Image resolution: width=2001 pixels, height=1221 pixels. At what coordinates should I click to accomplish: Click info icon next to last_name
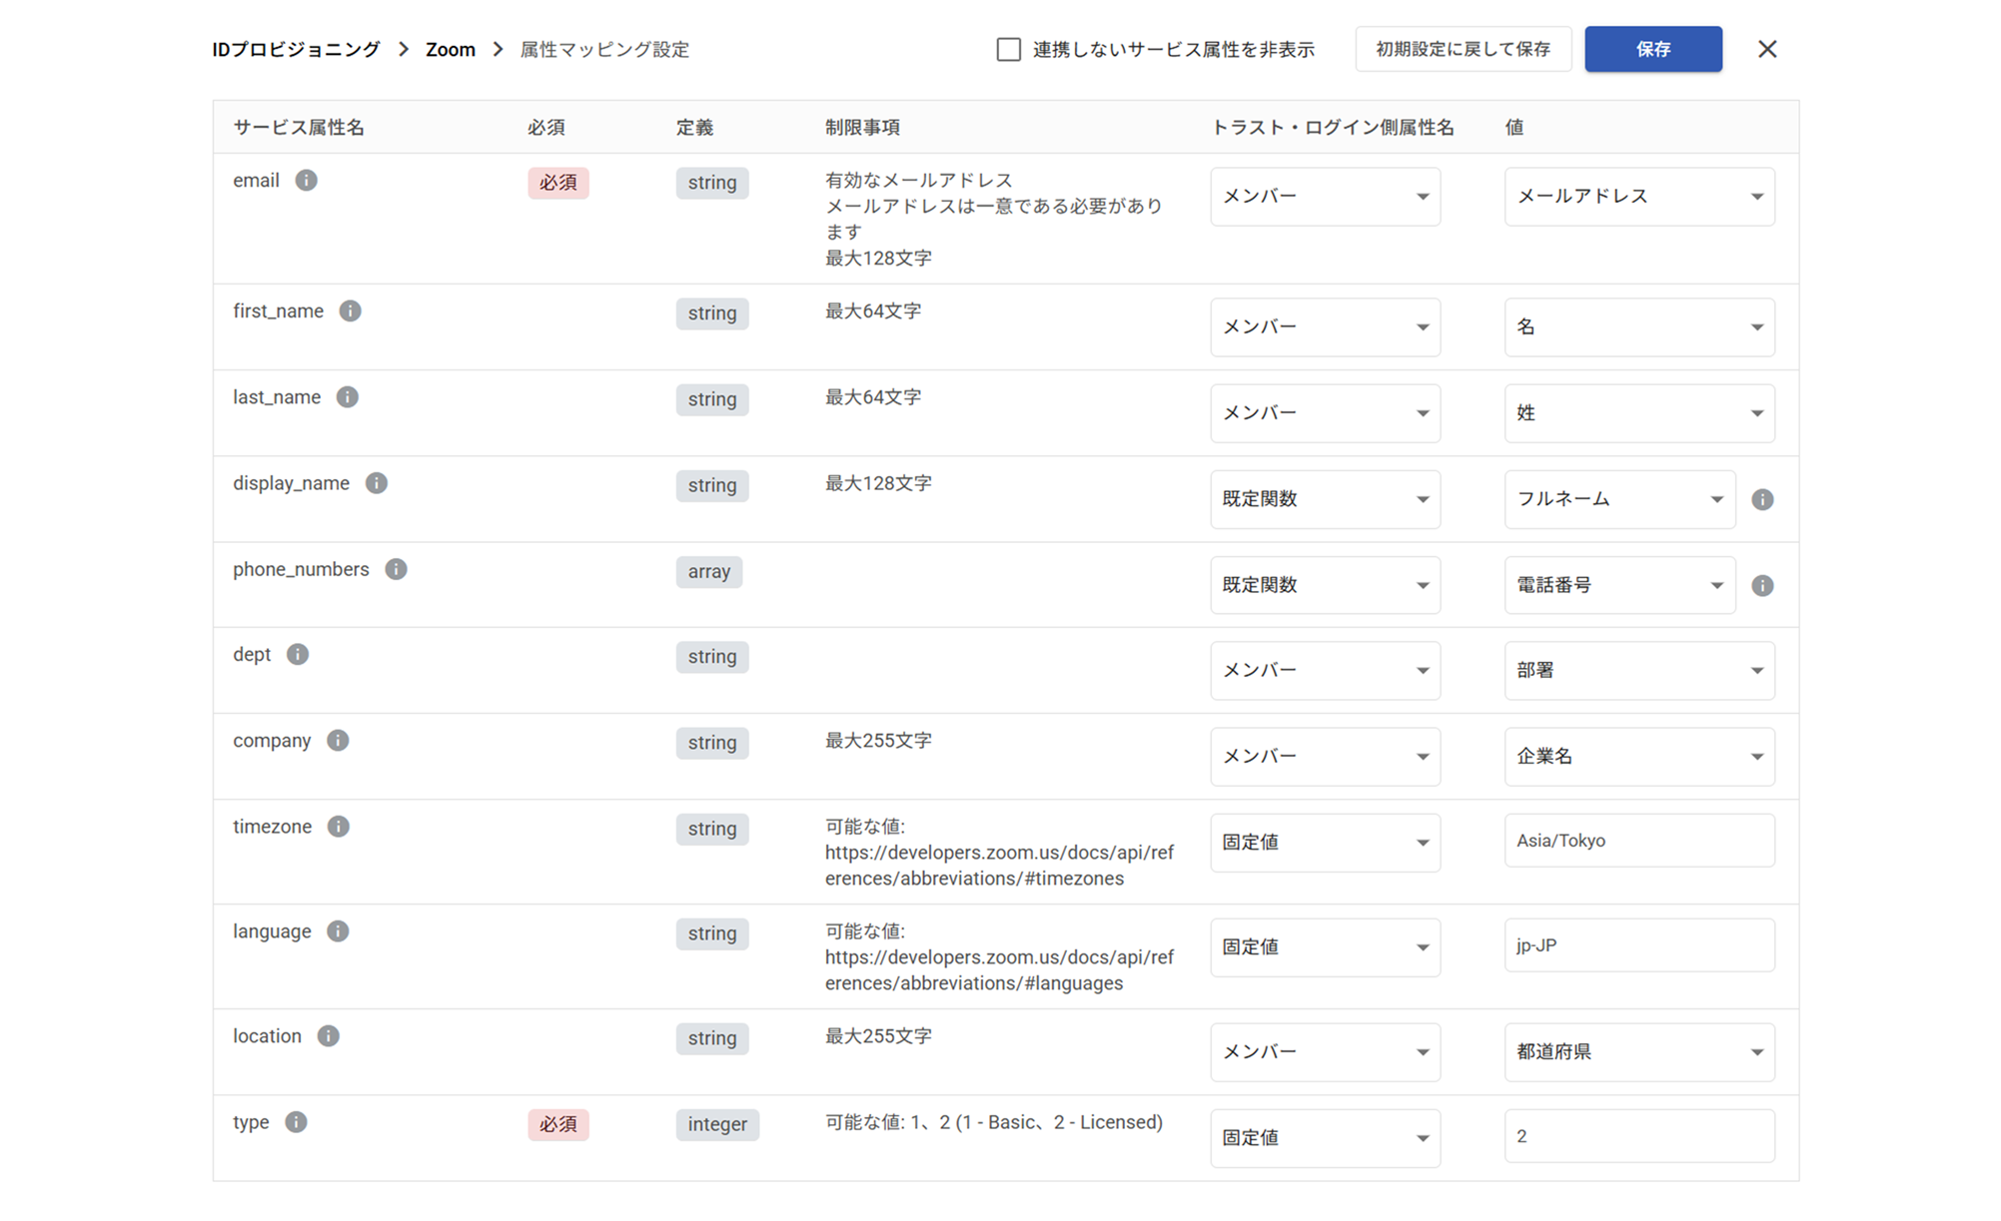[347, 397]
